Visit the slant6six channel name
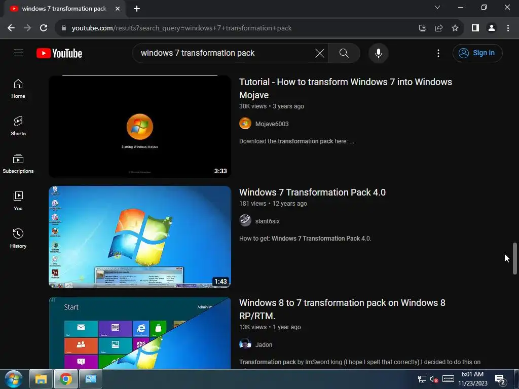Screen dimensions: 519x389 click(268, 221)
